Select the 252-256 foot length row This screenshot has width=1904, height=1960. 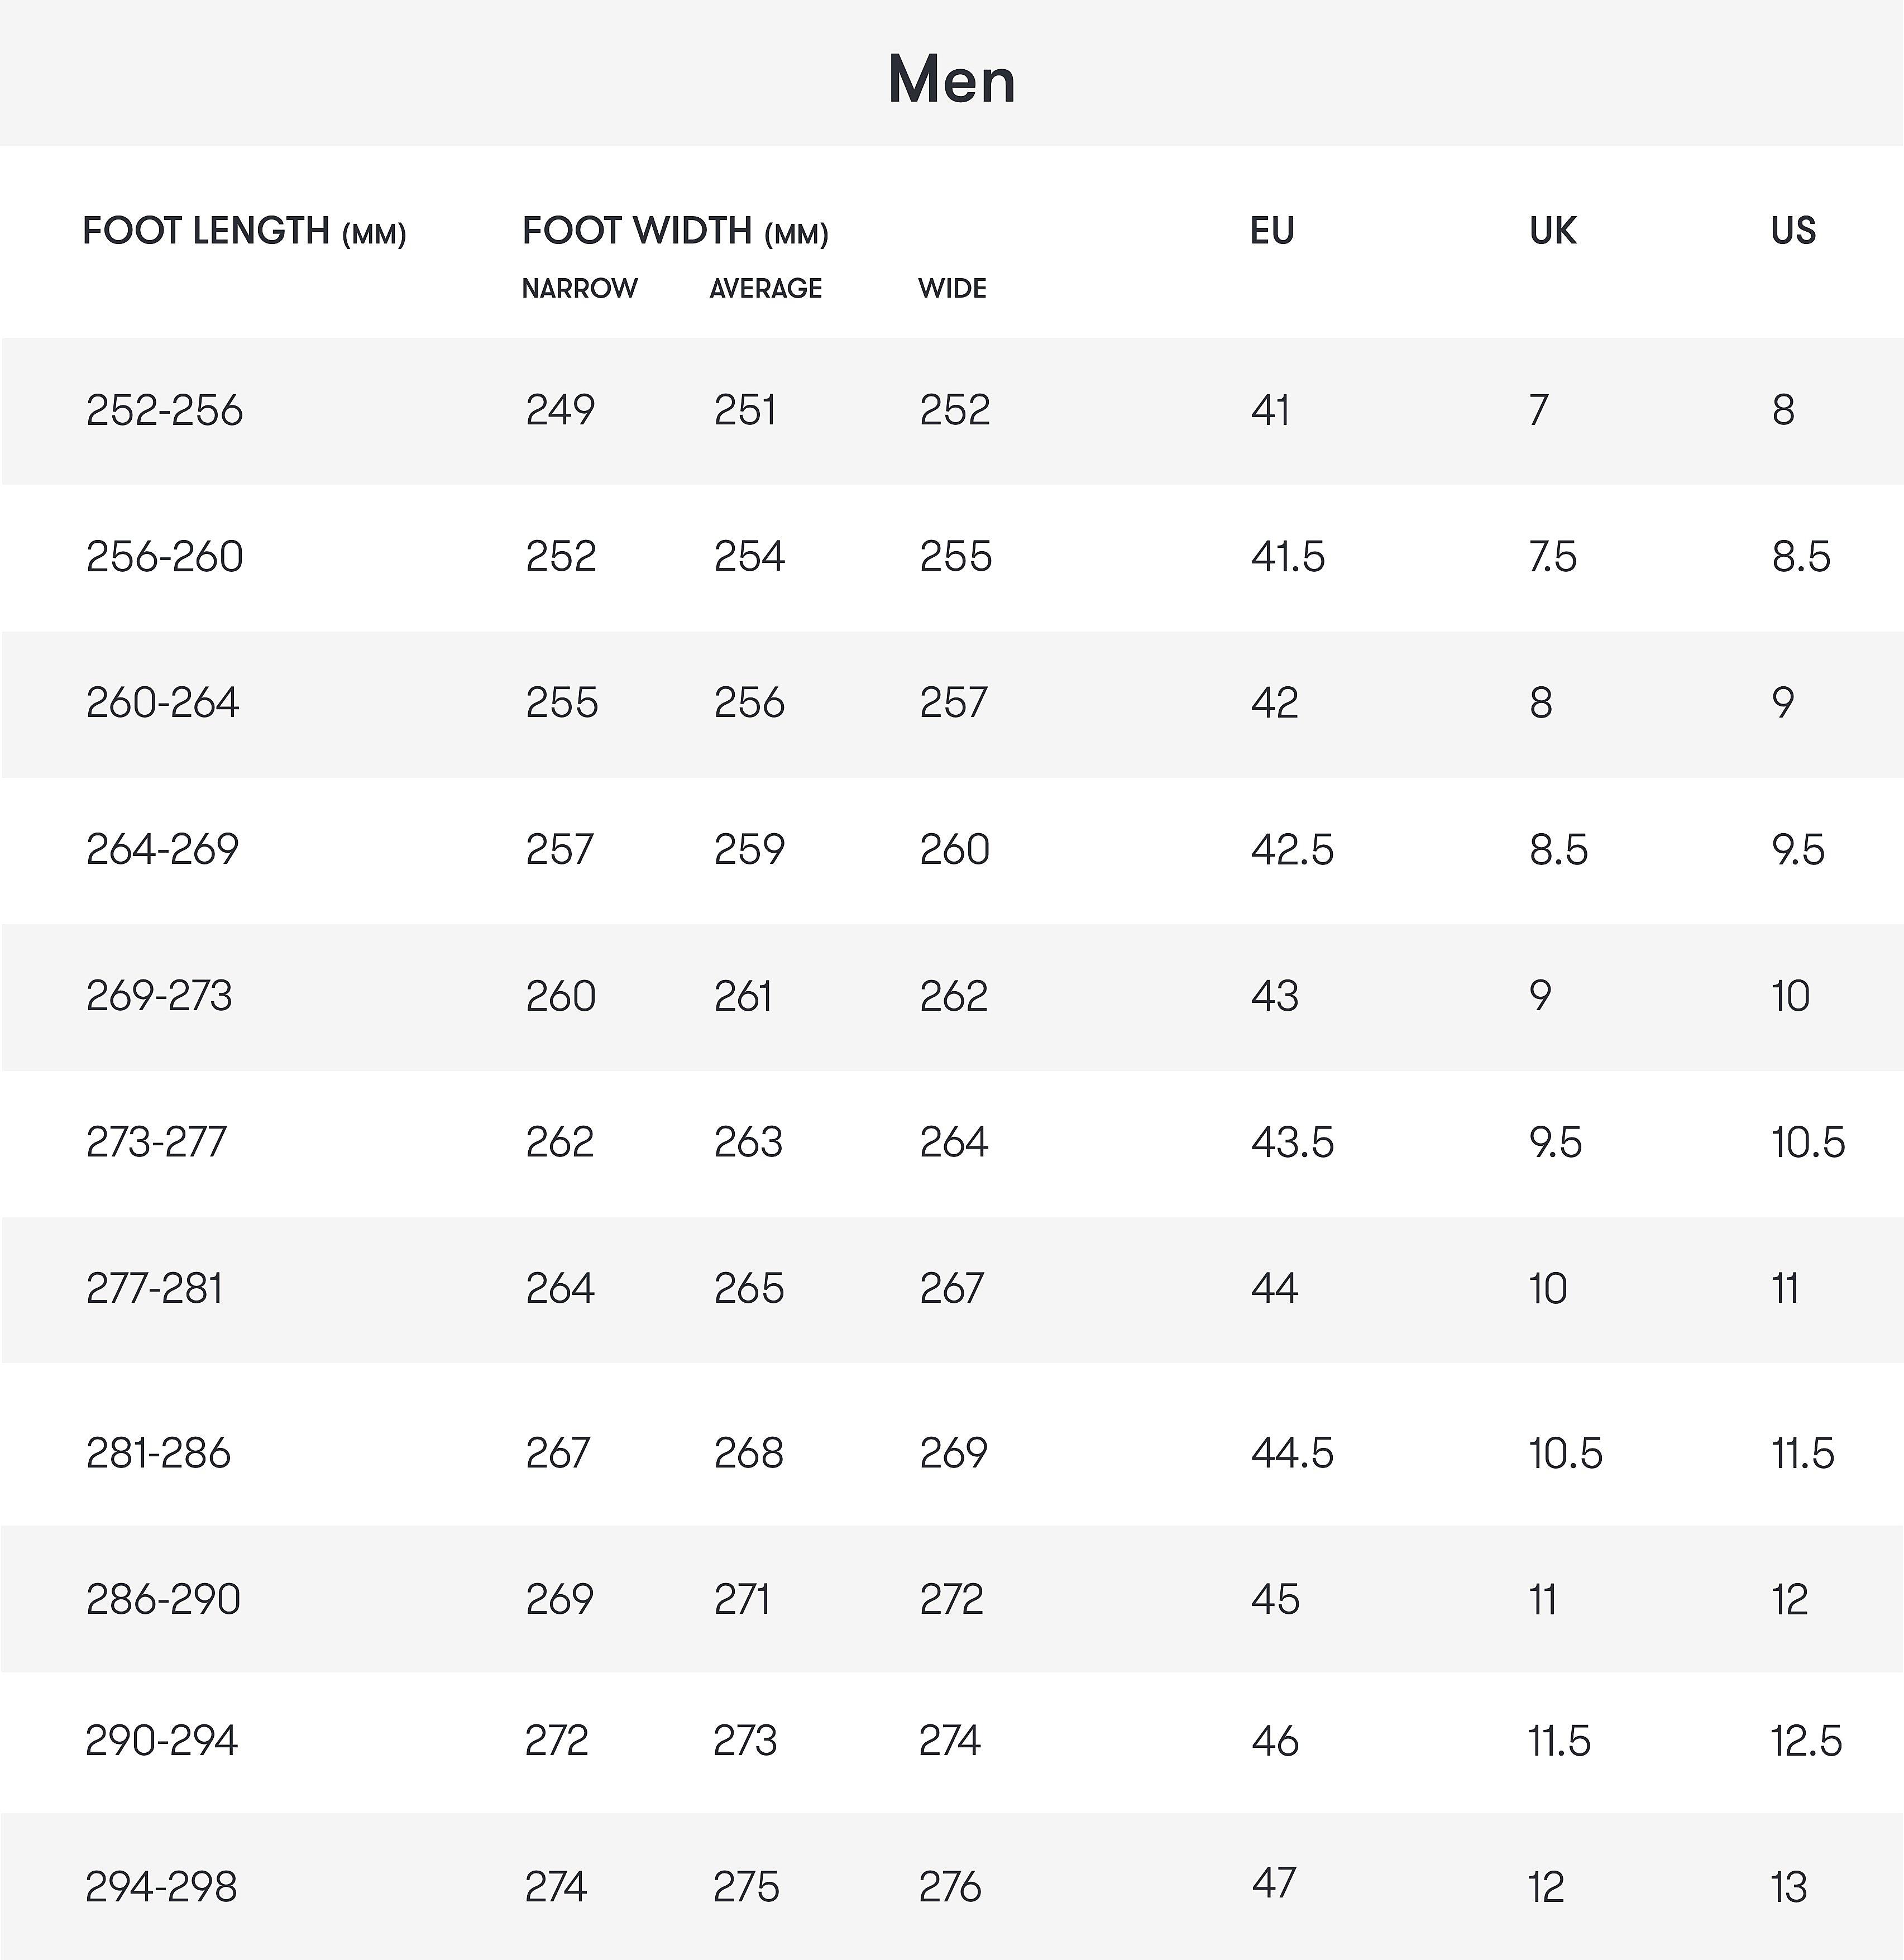[x=165, y=410]
